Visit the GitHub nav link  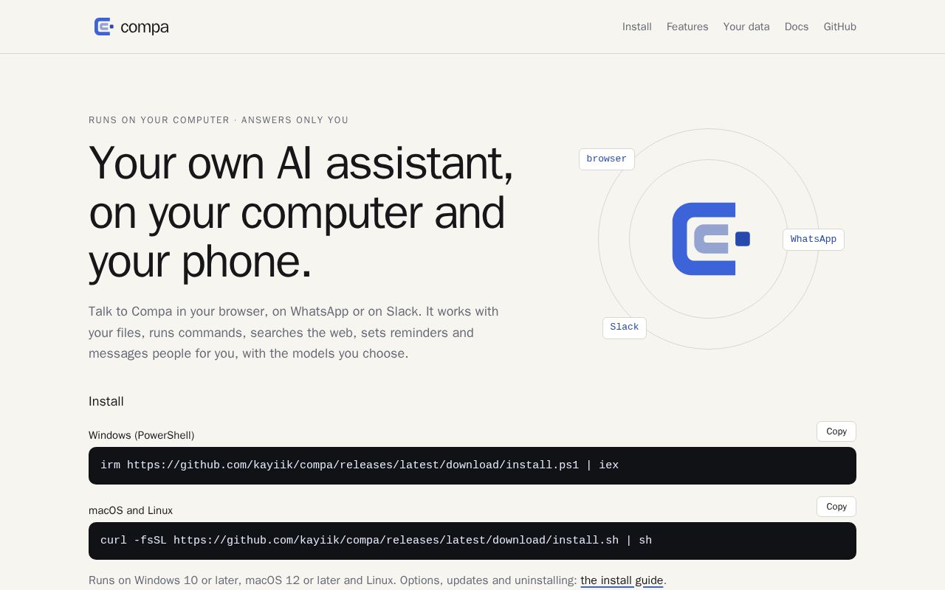[840, 27]
